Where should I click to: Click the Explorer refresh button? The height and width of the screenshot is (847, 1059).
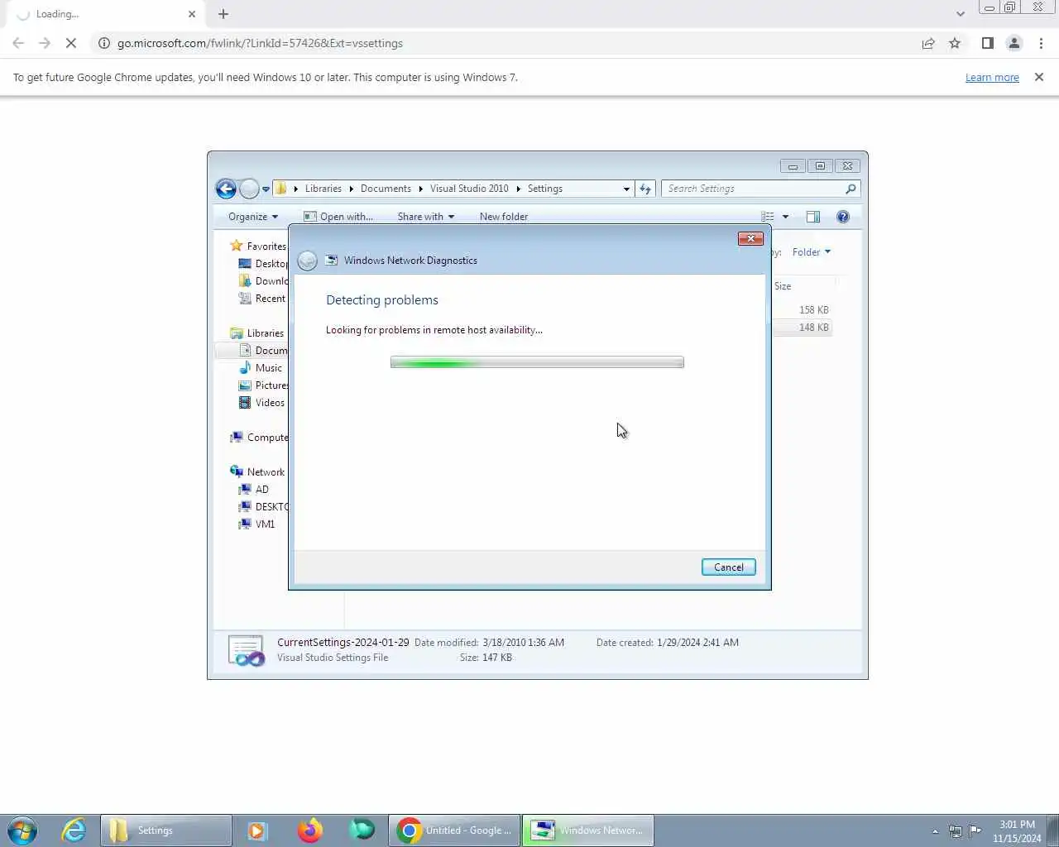[x=645, y=189]
